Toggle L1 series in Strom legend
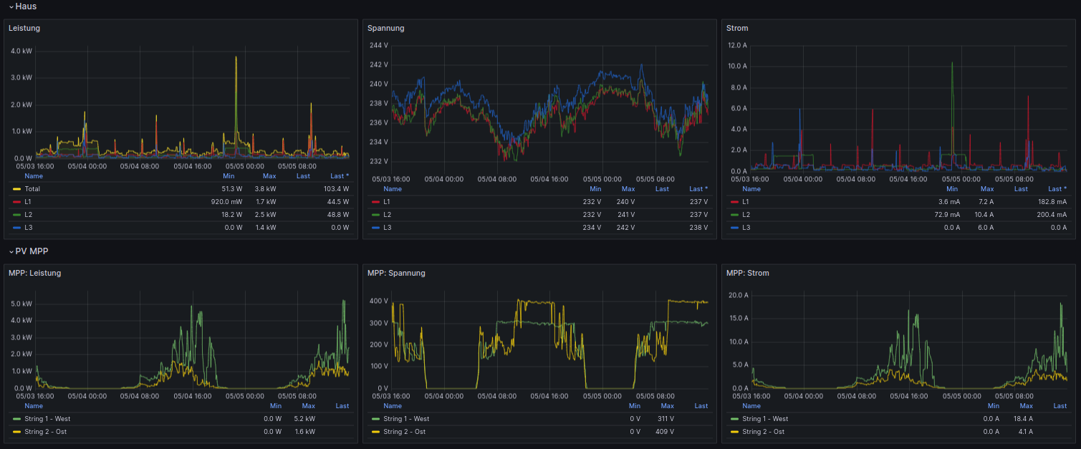Screen dimensions: 1081x449 [746, 202]
